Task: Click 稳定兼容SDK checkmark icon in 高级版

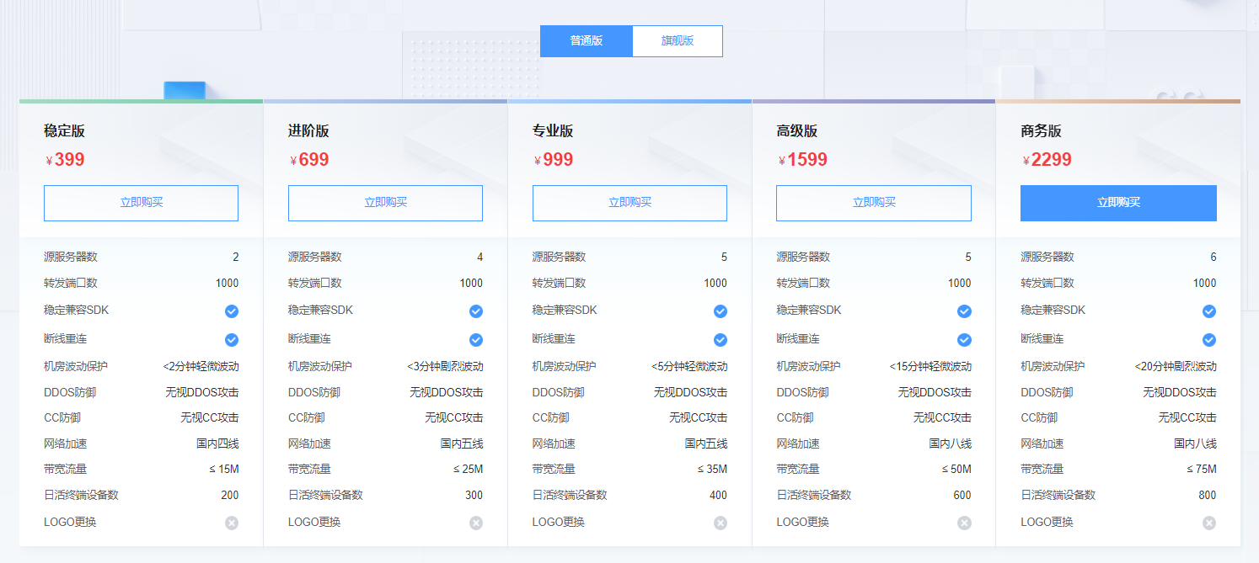Action: (x=964, y=311)
